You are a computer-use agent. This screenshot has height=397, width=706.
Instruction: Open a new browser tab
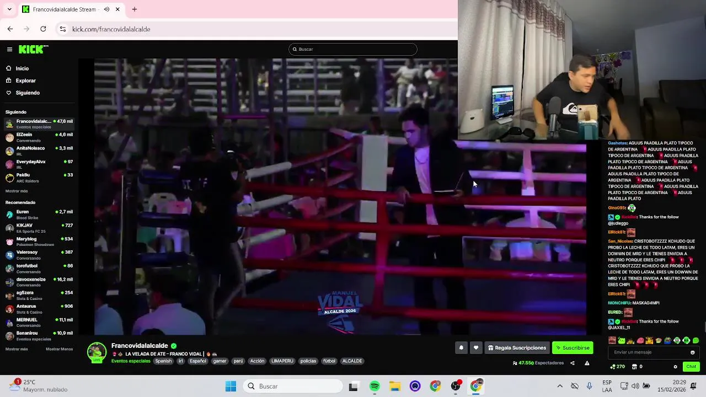(134, 9)
